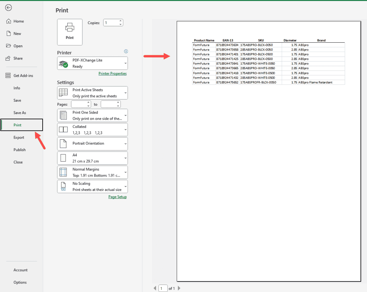This screenshot has height=292, width=367.
Task: Switch to the Export section
Action: pos(19,137)
